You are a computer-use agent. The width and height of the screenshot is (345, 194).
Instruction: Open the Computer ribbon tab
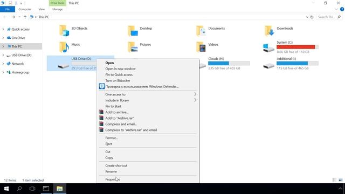tap(25, 9)
